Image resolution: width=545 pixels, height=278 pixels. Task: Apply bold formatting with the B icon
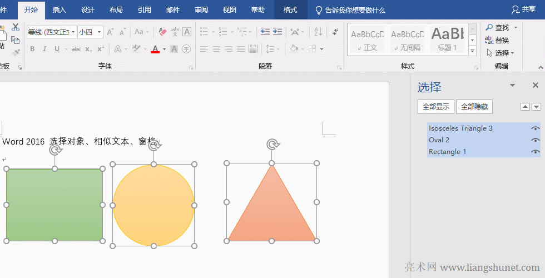point(32,49)
